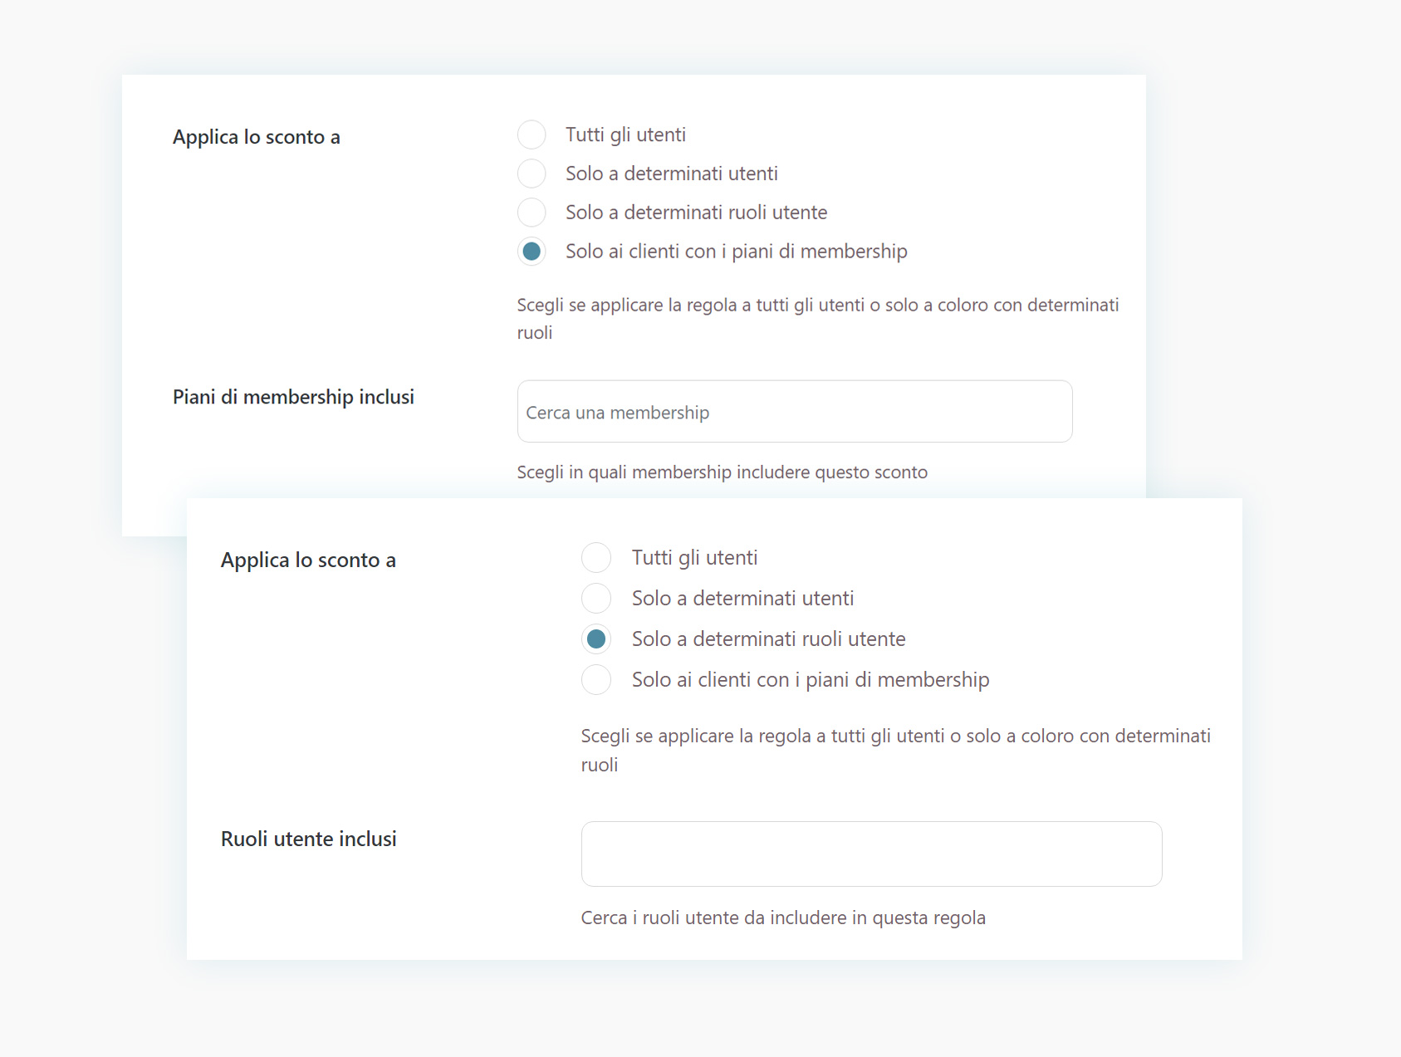This screenshot has width=1401, height=1057.
Task: Enable lower panel's "Solo ai clienti con i piani" radio
Action: pos(596,680)
